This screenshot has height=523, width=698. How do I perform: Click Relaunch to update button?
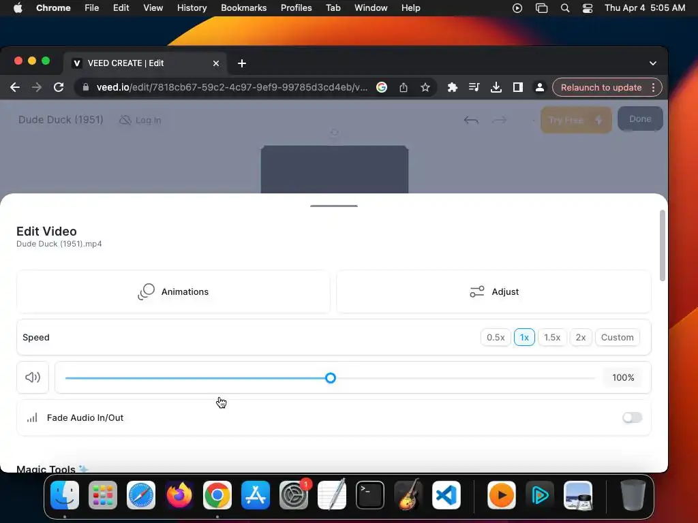click(x=601, y=88)
